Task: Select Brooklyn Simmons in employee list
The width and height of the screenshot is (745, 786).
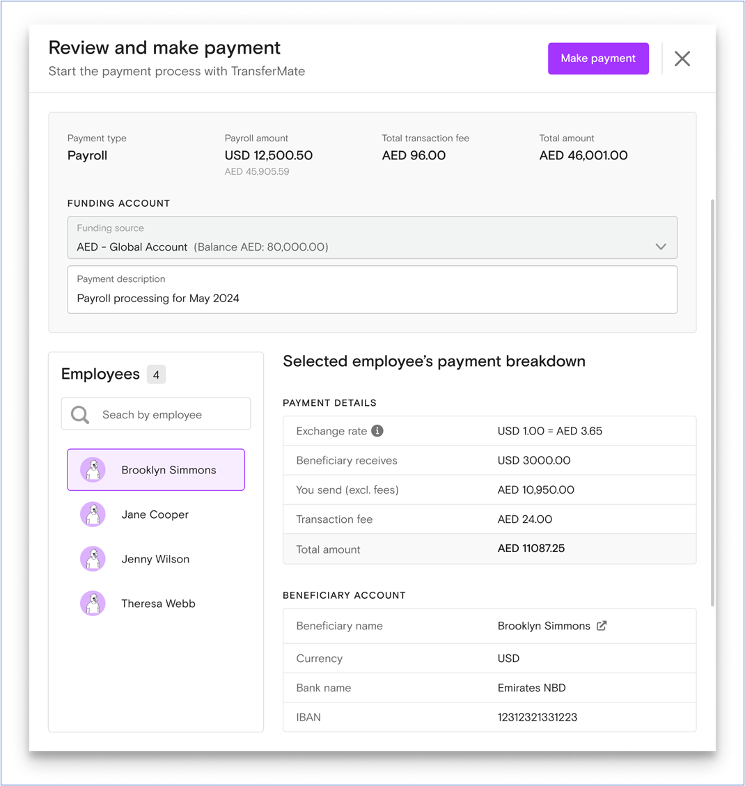Action: pos(168,470)
